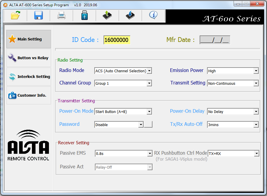Image resolution: width=267 pixels, height=196 pixels.
Task: Print the settings using the printer icon
Action: click(x=61, y=15)
